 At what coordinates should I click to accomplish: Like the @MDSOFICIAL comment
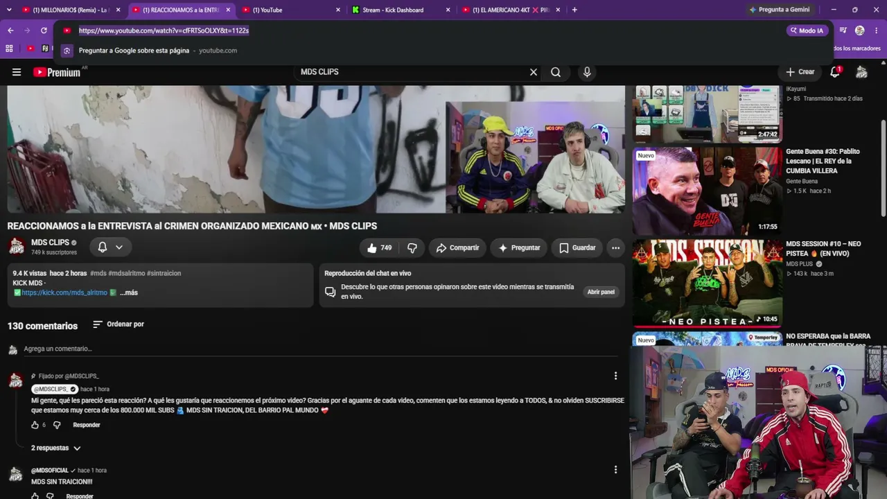click(35, 496)
